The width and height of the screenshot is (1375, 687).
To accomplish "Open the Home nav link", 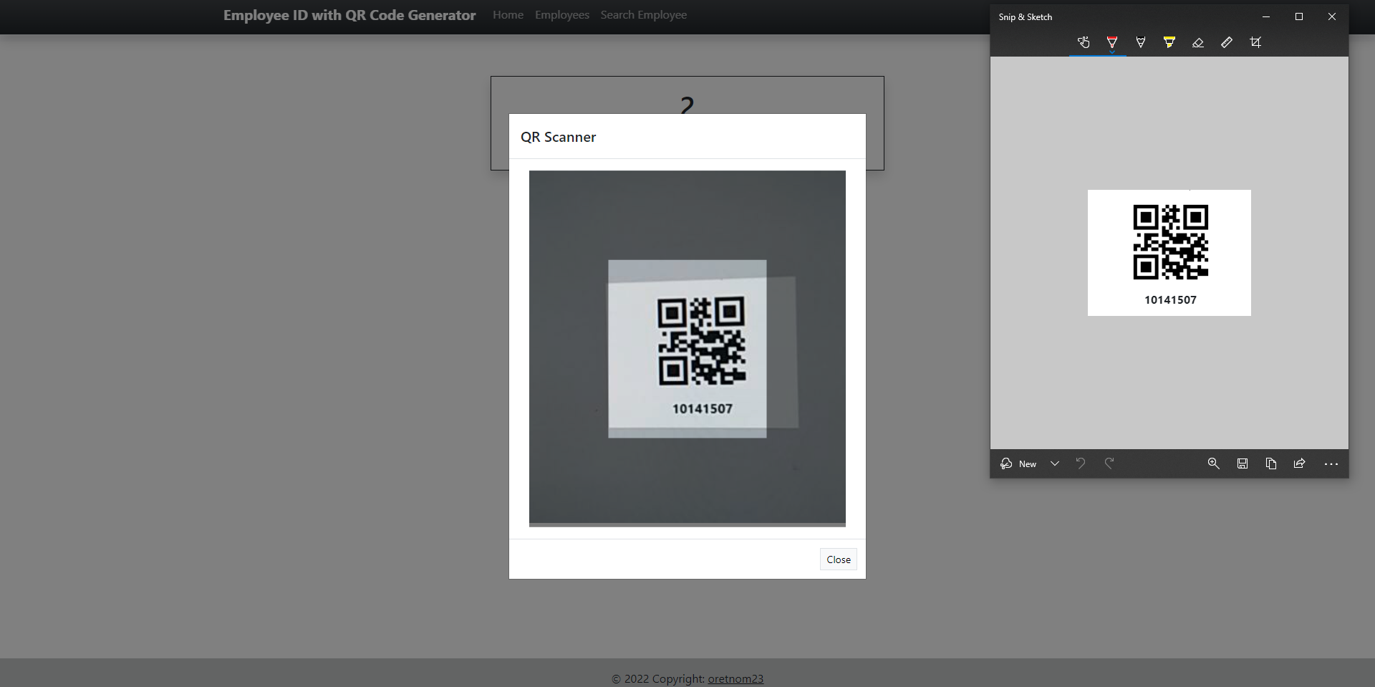I will click(508, 15).
